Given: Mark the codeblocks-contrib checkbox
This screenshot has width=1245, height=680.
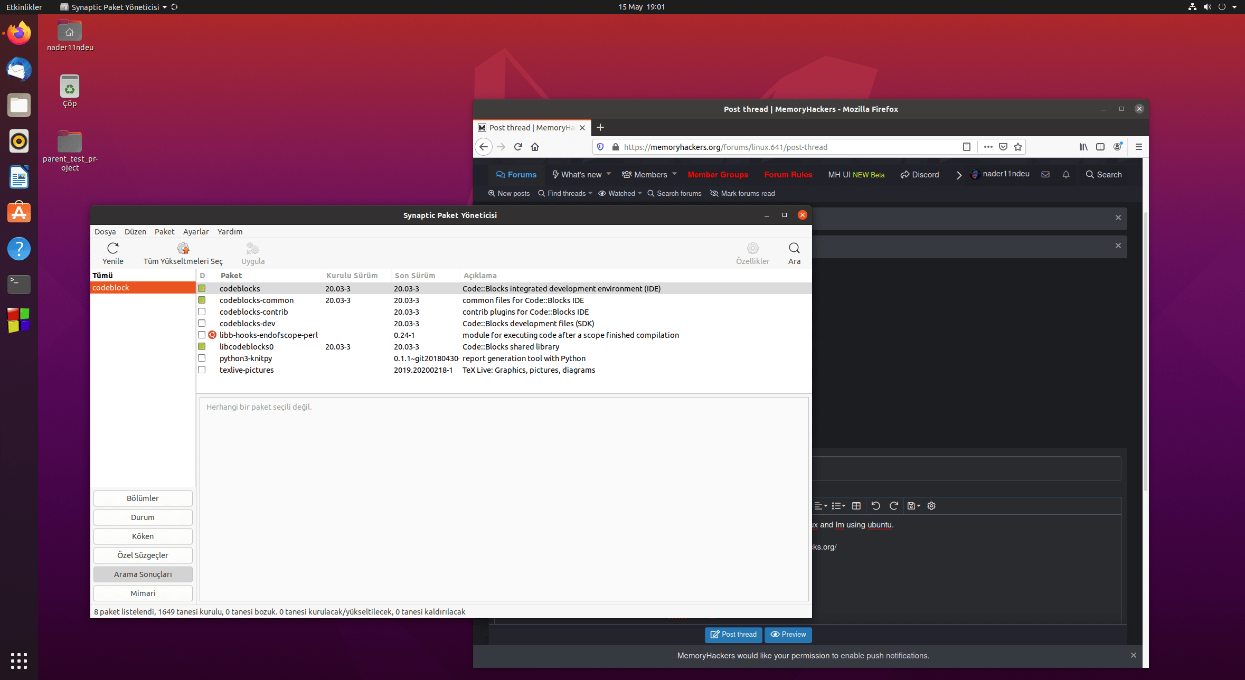Looking at the screenshot, I should (202, 311).
